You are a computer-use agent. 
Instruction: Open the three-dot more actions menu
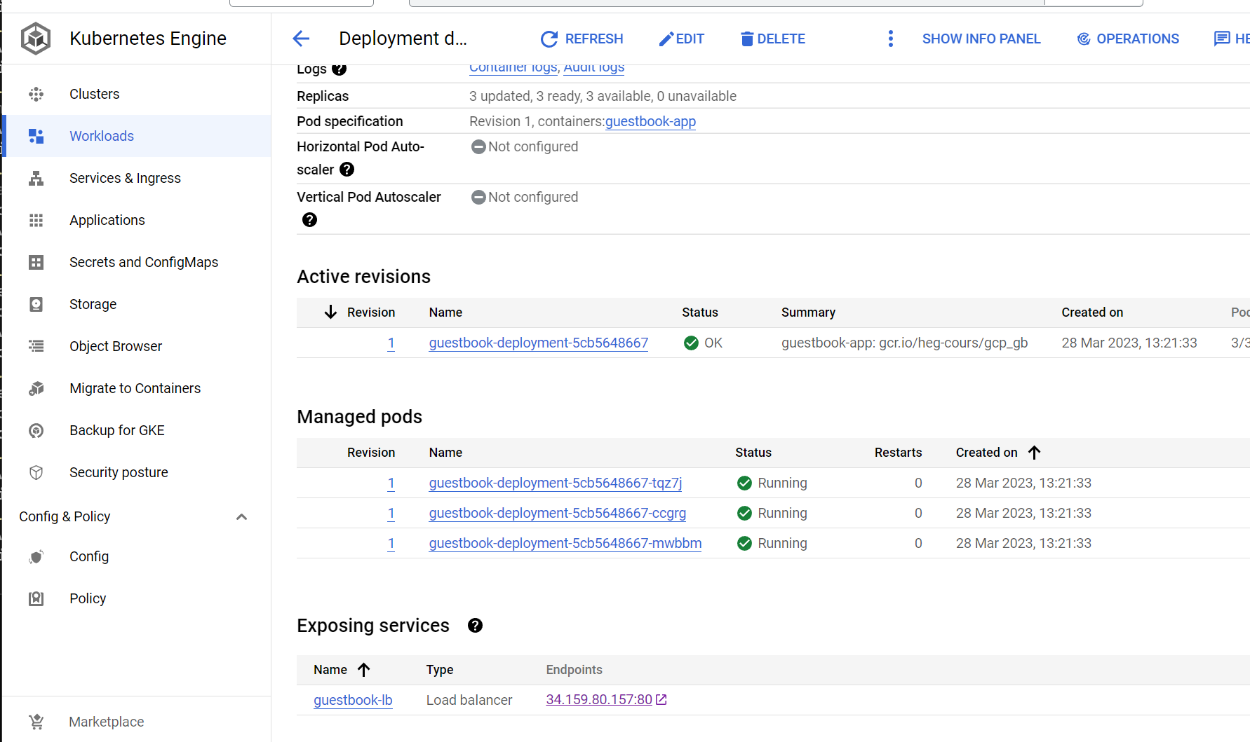click(x=890, y=39)
